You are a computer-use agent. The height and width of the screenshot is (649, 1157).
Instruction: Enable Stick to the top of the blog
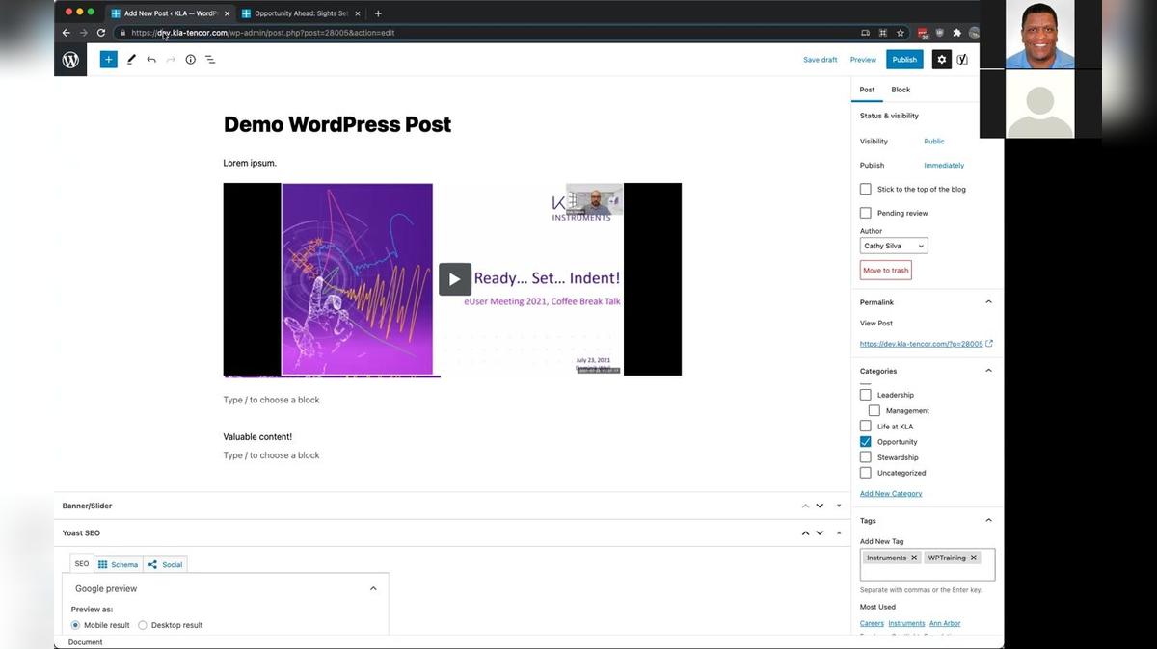pyautogui.click(x=866, y=190)
